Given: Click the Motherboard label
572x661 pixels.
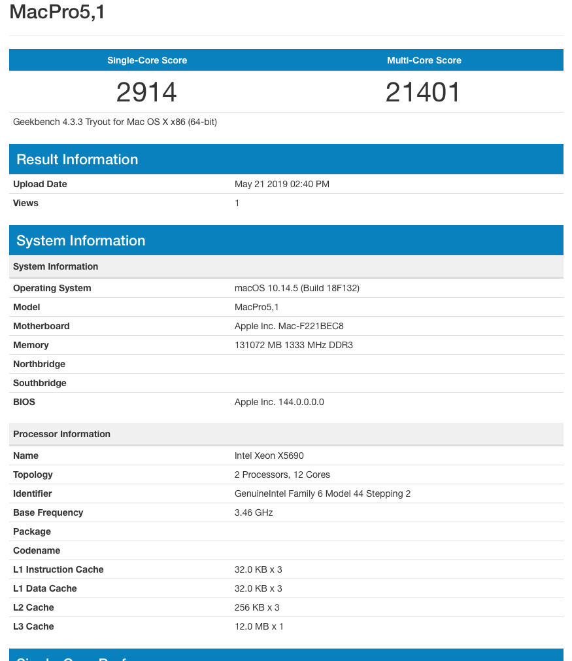Looking at the screenshot, I should point(41,327).
